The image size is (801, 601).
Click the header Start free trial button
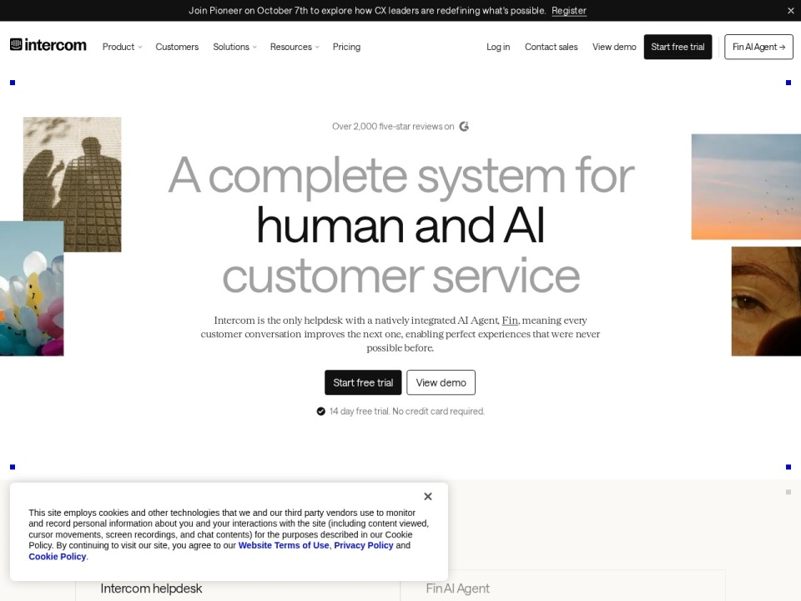pos(678,47)
